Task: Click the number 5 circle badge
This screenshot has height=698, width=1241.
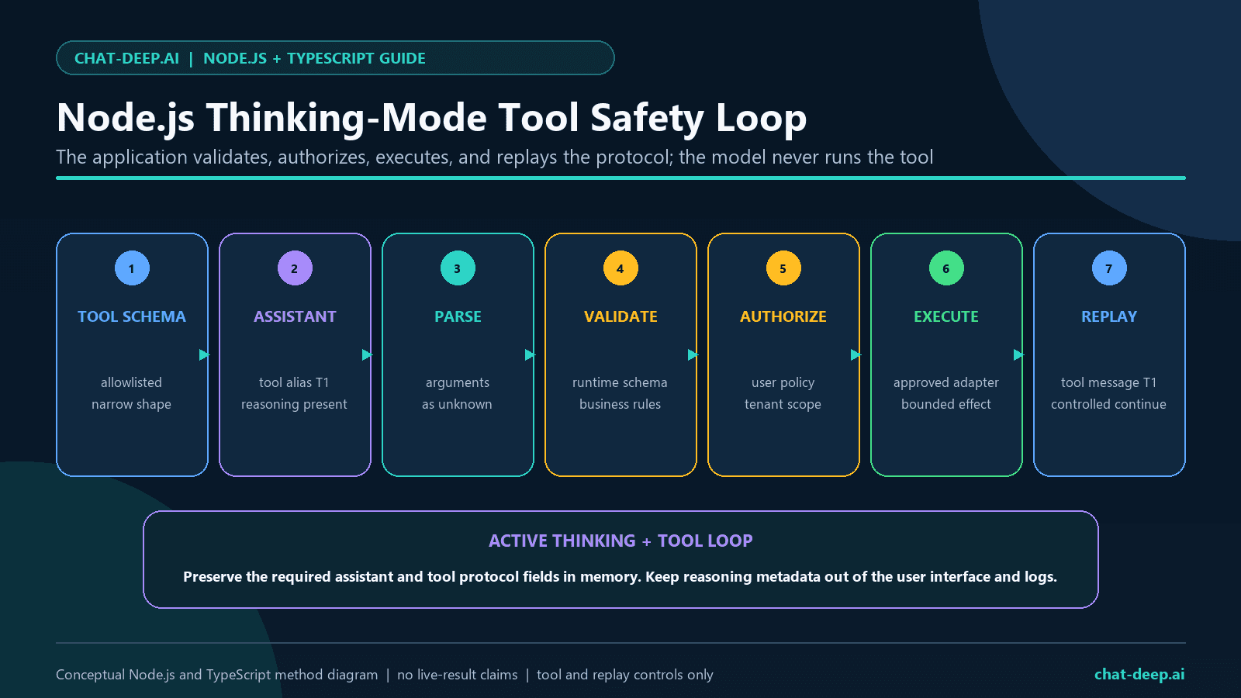Action: pyautogui.click(x=783, y=268)
